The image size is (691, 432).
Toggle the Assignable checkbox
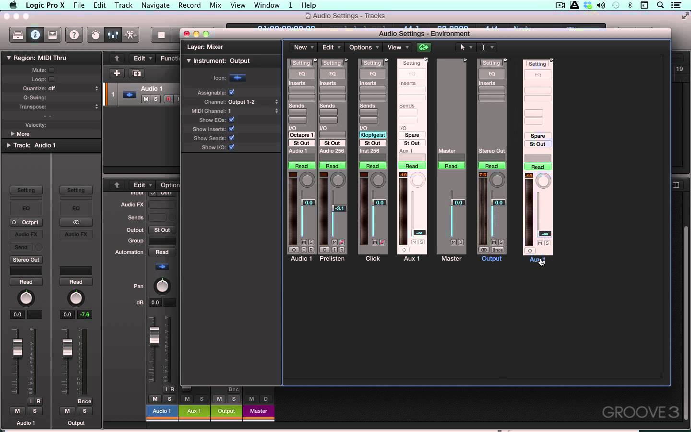point(232,92)
